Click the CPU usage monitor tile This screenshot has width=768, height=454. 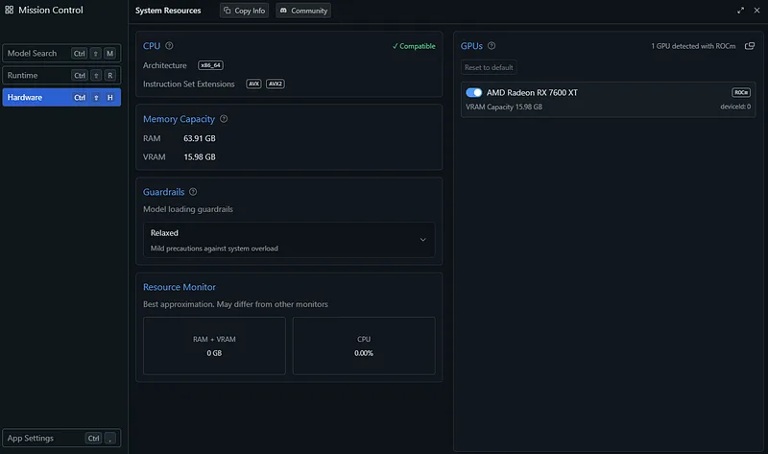click(364, 346)
